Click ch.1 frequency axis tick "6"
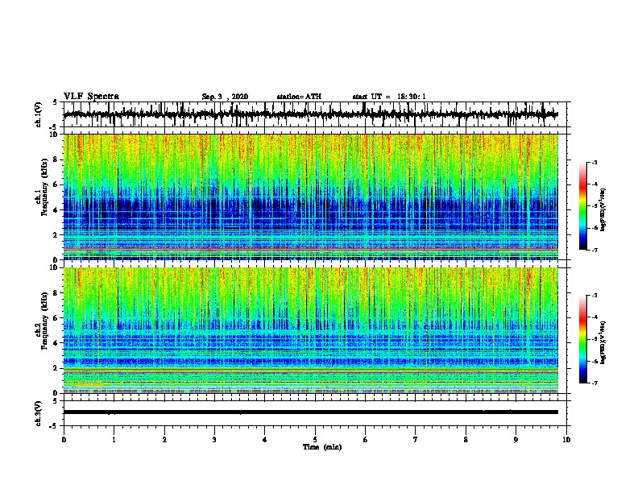Screen dimensions: 638x493 [56, 184]
